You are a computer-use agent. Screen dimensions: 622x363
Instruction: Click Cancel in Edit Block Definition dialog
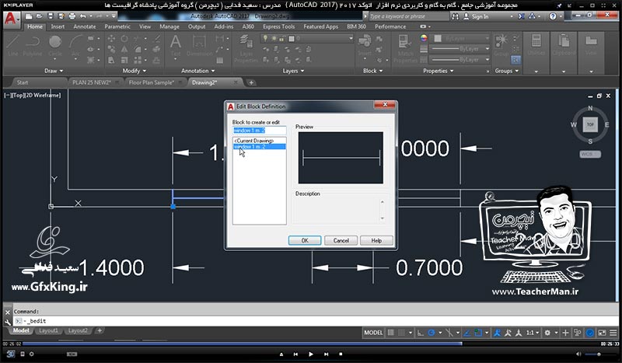coord(341,240)
